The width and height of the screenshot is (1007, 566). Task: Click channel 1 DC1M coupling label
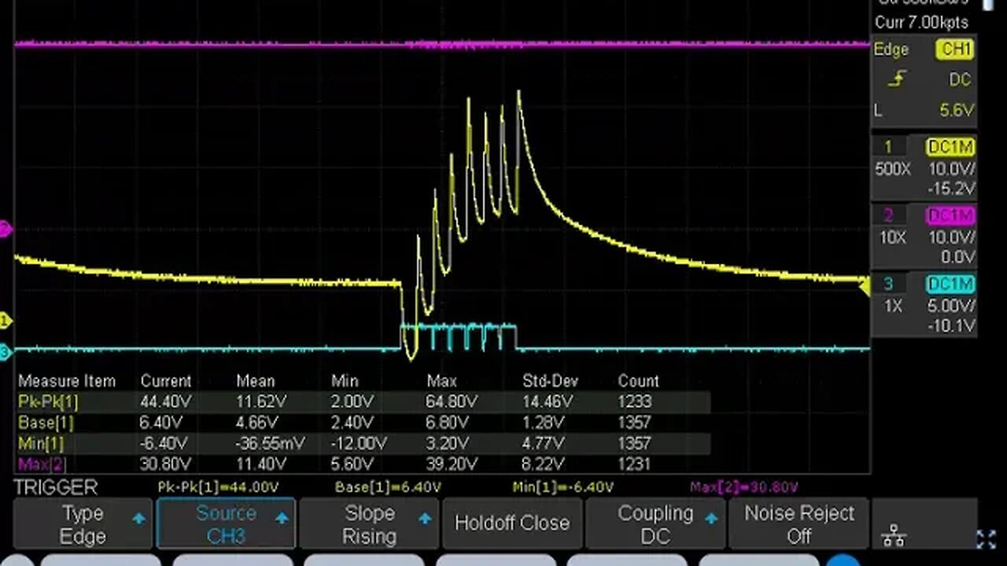951,147
